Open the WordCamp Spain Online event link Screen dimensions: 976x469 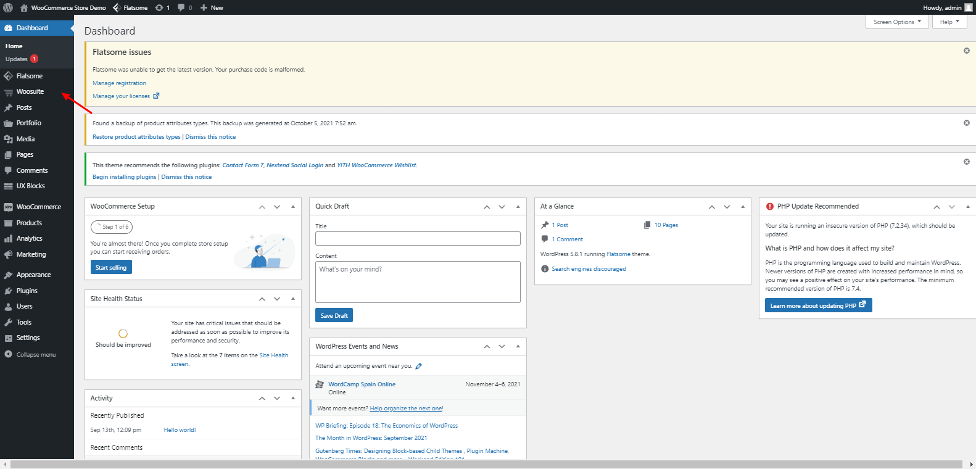(362, 384)
